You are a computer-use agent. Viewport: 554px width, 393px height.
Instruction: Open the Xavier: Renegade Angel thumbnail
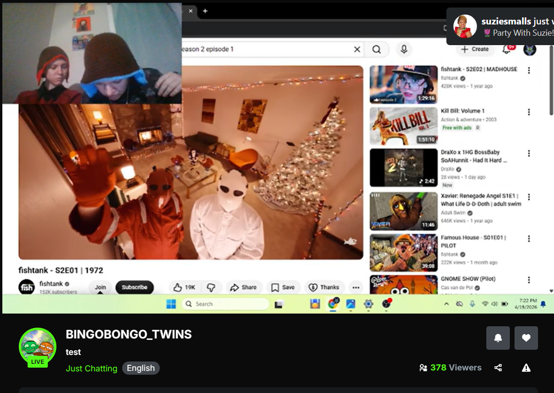click(404, 211)
